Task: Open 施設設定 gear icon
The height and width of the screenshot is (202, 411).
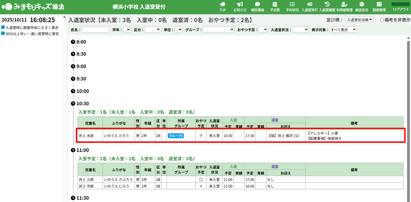Action: (x=362, y=4)
